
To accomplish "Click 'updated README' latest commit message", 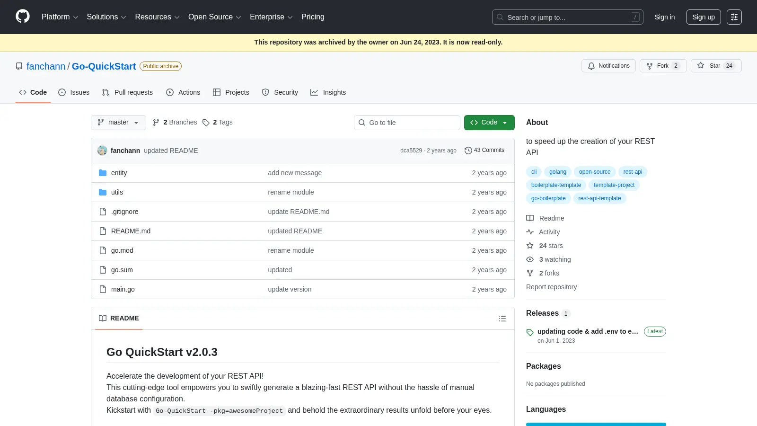I will tap(171, 151).
